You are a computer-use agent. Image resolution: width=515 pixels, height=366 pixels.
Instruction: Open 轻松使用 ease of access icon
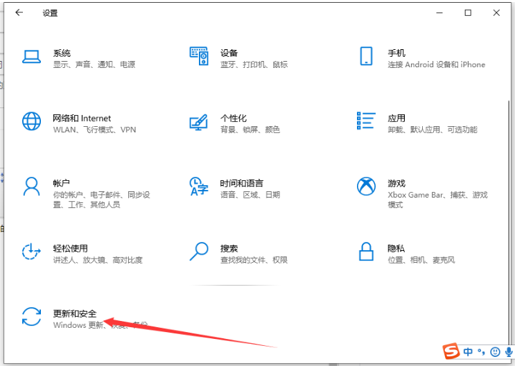32,252
